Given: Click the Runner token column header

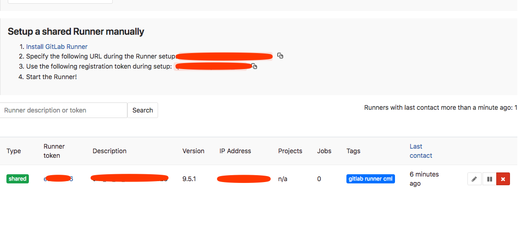Looking at the screenshot, I should coord(54,151).
